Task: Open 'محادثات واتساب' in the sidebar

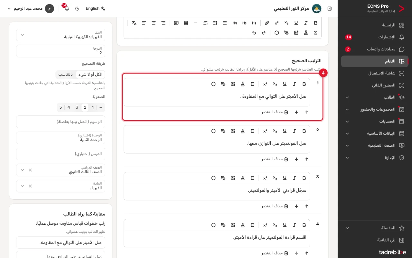Action: (375, 49)
